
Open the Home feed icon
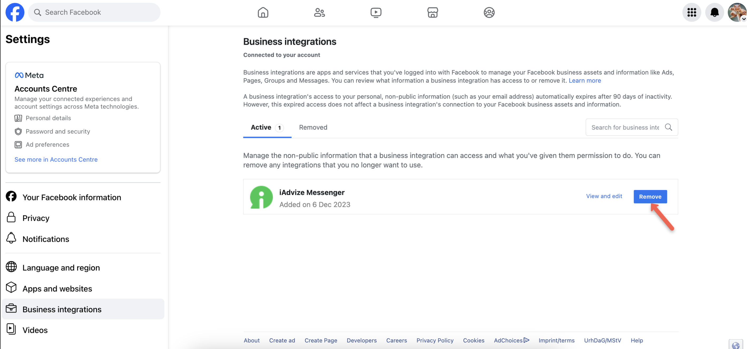263,12
